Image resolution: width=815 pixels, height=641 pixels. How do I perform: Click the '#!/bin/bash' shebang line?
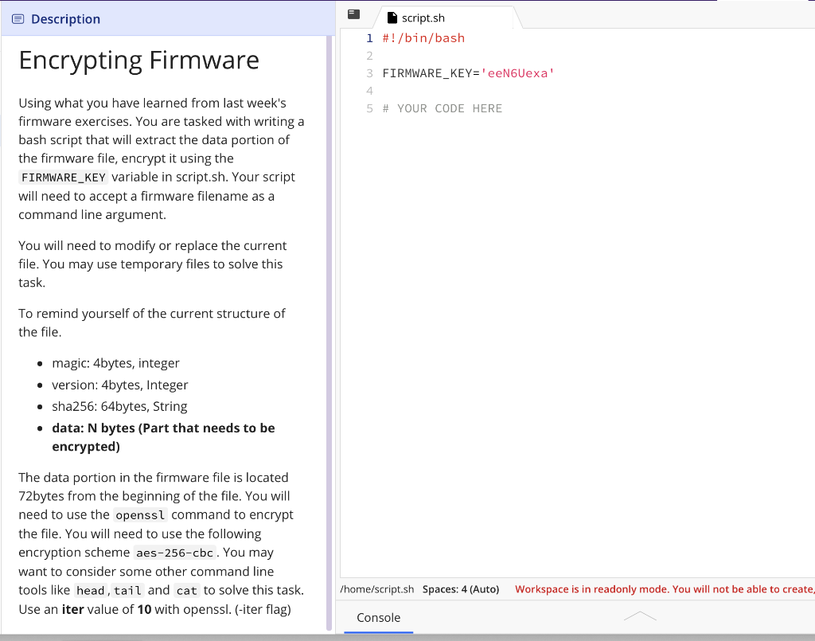tap(422, 37)
